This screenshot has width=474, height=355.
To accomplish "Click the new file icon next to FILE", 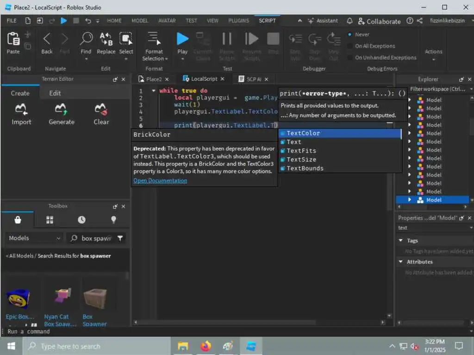I will [x=28, y=20].
